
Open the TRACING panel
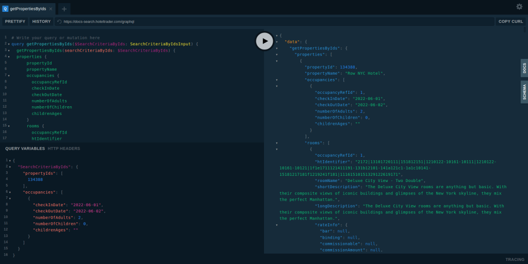(x=515, y=259)
